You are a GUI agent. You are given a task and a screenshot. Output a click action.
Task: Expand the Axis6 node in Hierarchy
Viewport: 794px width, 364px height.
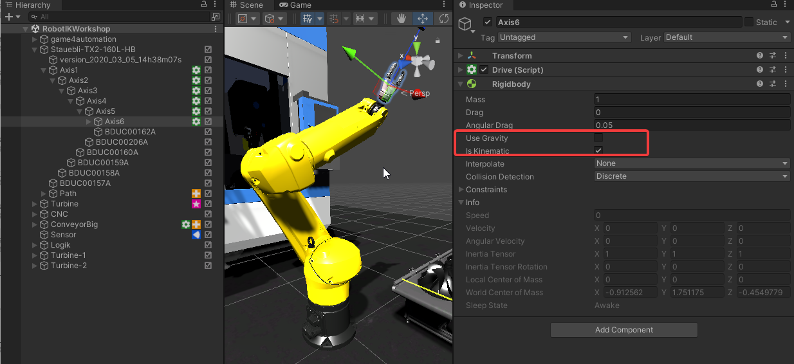(x=89, y=122)
